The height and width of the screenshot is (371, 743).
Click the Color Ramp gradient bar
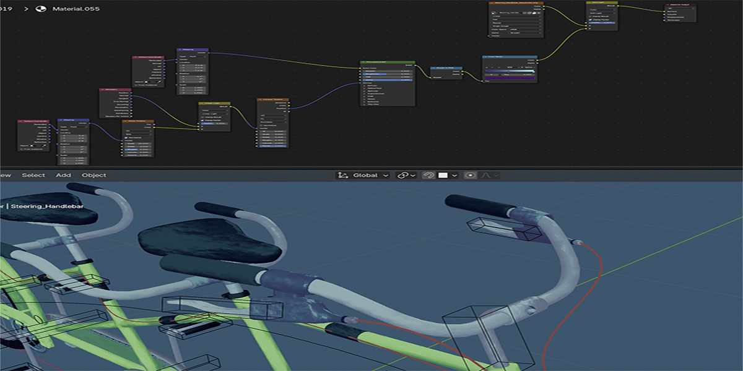coord(510,71)
